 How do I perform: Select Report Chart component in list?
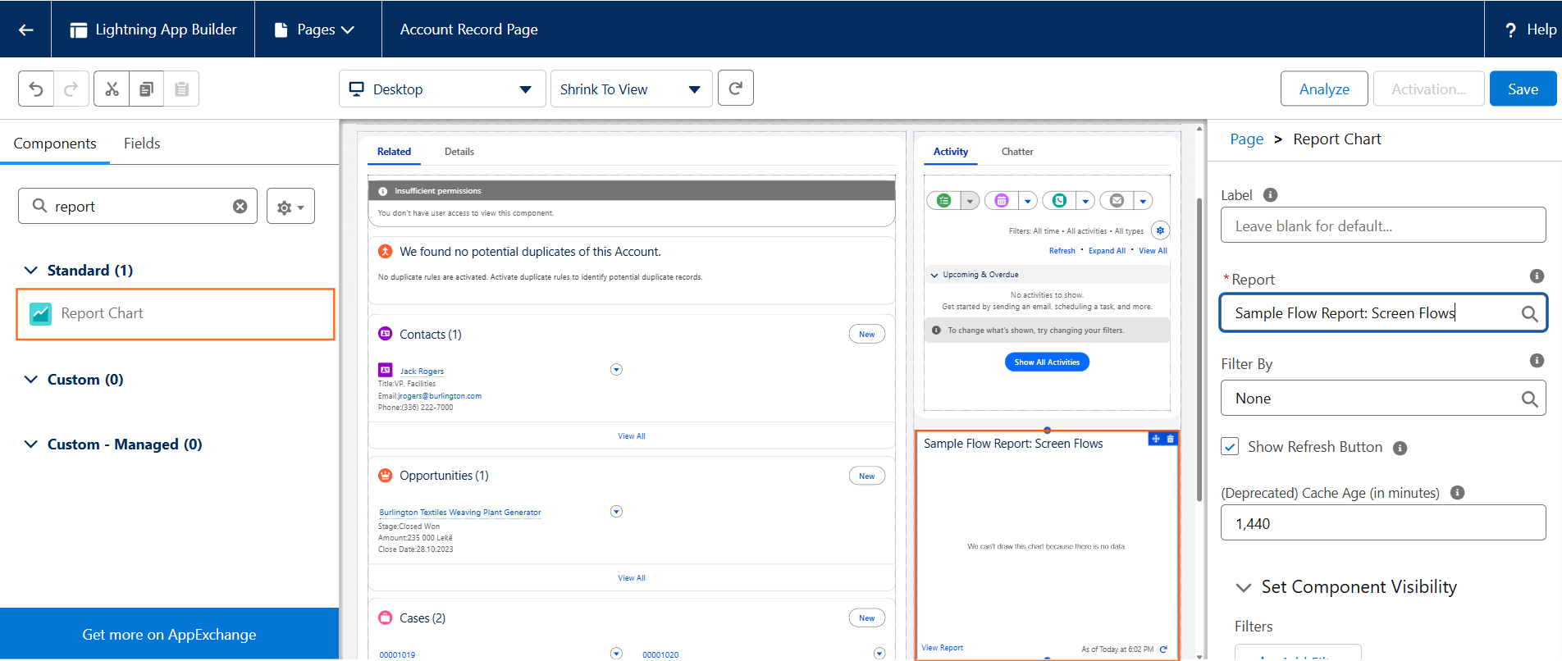(176, 313)
